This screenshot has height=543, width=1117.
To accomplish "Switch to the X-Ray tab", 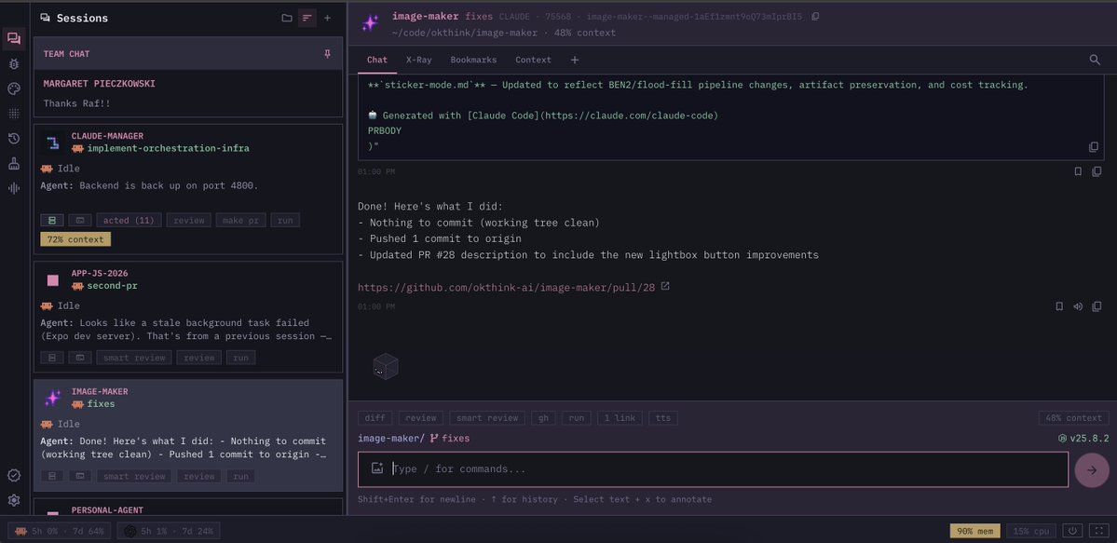I will pos(419,60).
